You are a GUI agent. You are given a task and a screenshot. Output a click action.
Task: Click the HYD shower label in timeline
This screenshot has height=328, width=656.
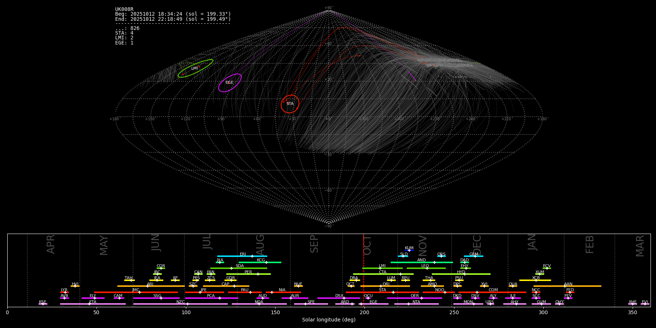coord(461,272)
